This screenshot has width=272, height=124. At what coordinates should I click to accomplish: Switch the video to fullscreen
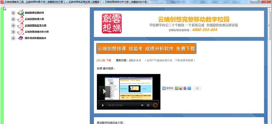point(148,105)
